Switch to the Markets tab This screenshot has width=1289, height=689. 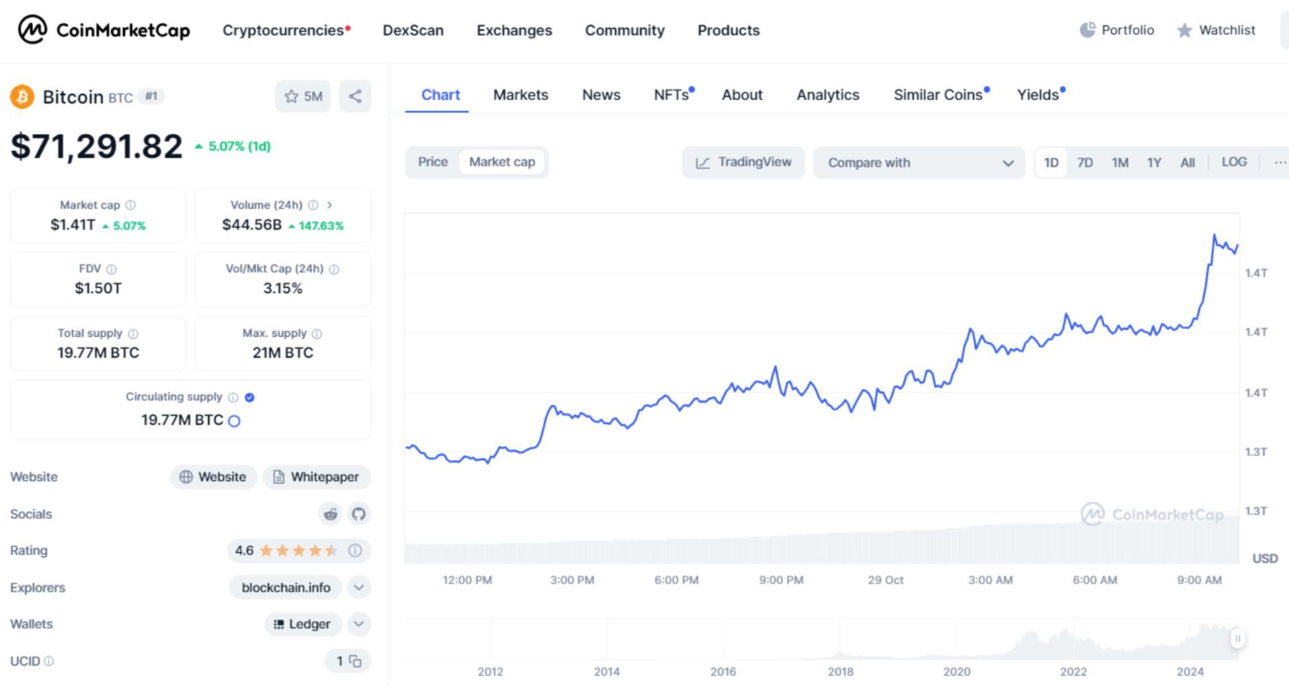(520, 95)
